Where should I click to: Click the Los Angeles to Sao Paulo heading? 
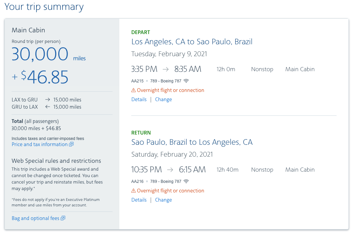192,42
